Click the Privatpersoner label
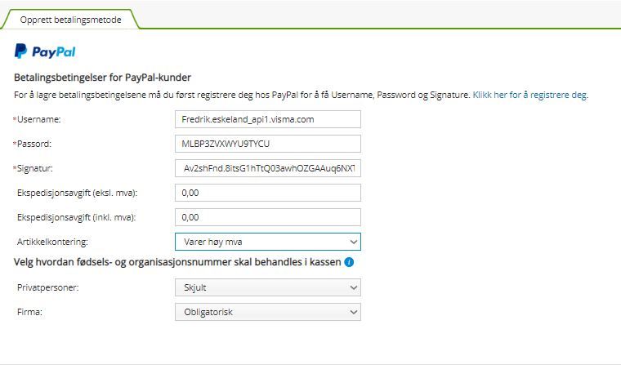This screenshot has width=621, height=387. click(49, 288)
